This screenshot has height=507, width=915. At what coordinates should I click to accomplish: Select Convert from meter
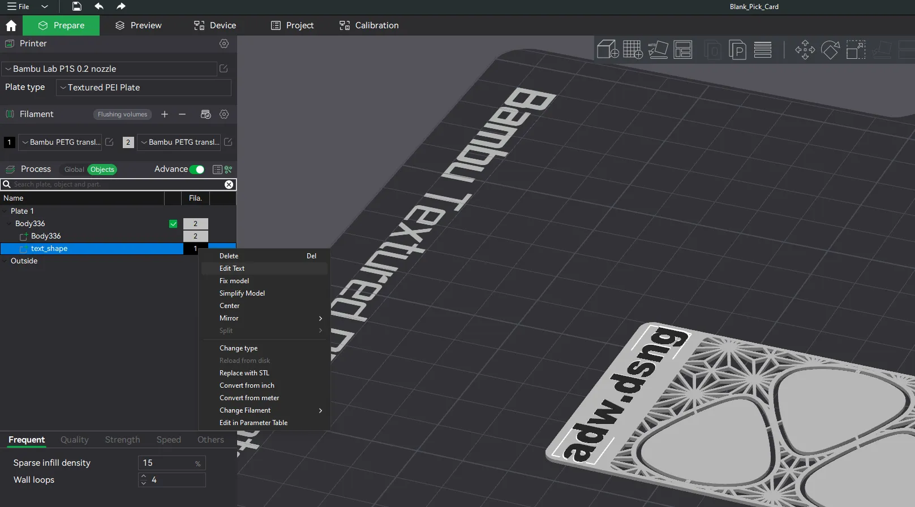(x=265, y=398)
